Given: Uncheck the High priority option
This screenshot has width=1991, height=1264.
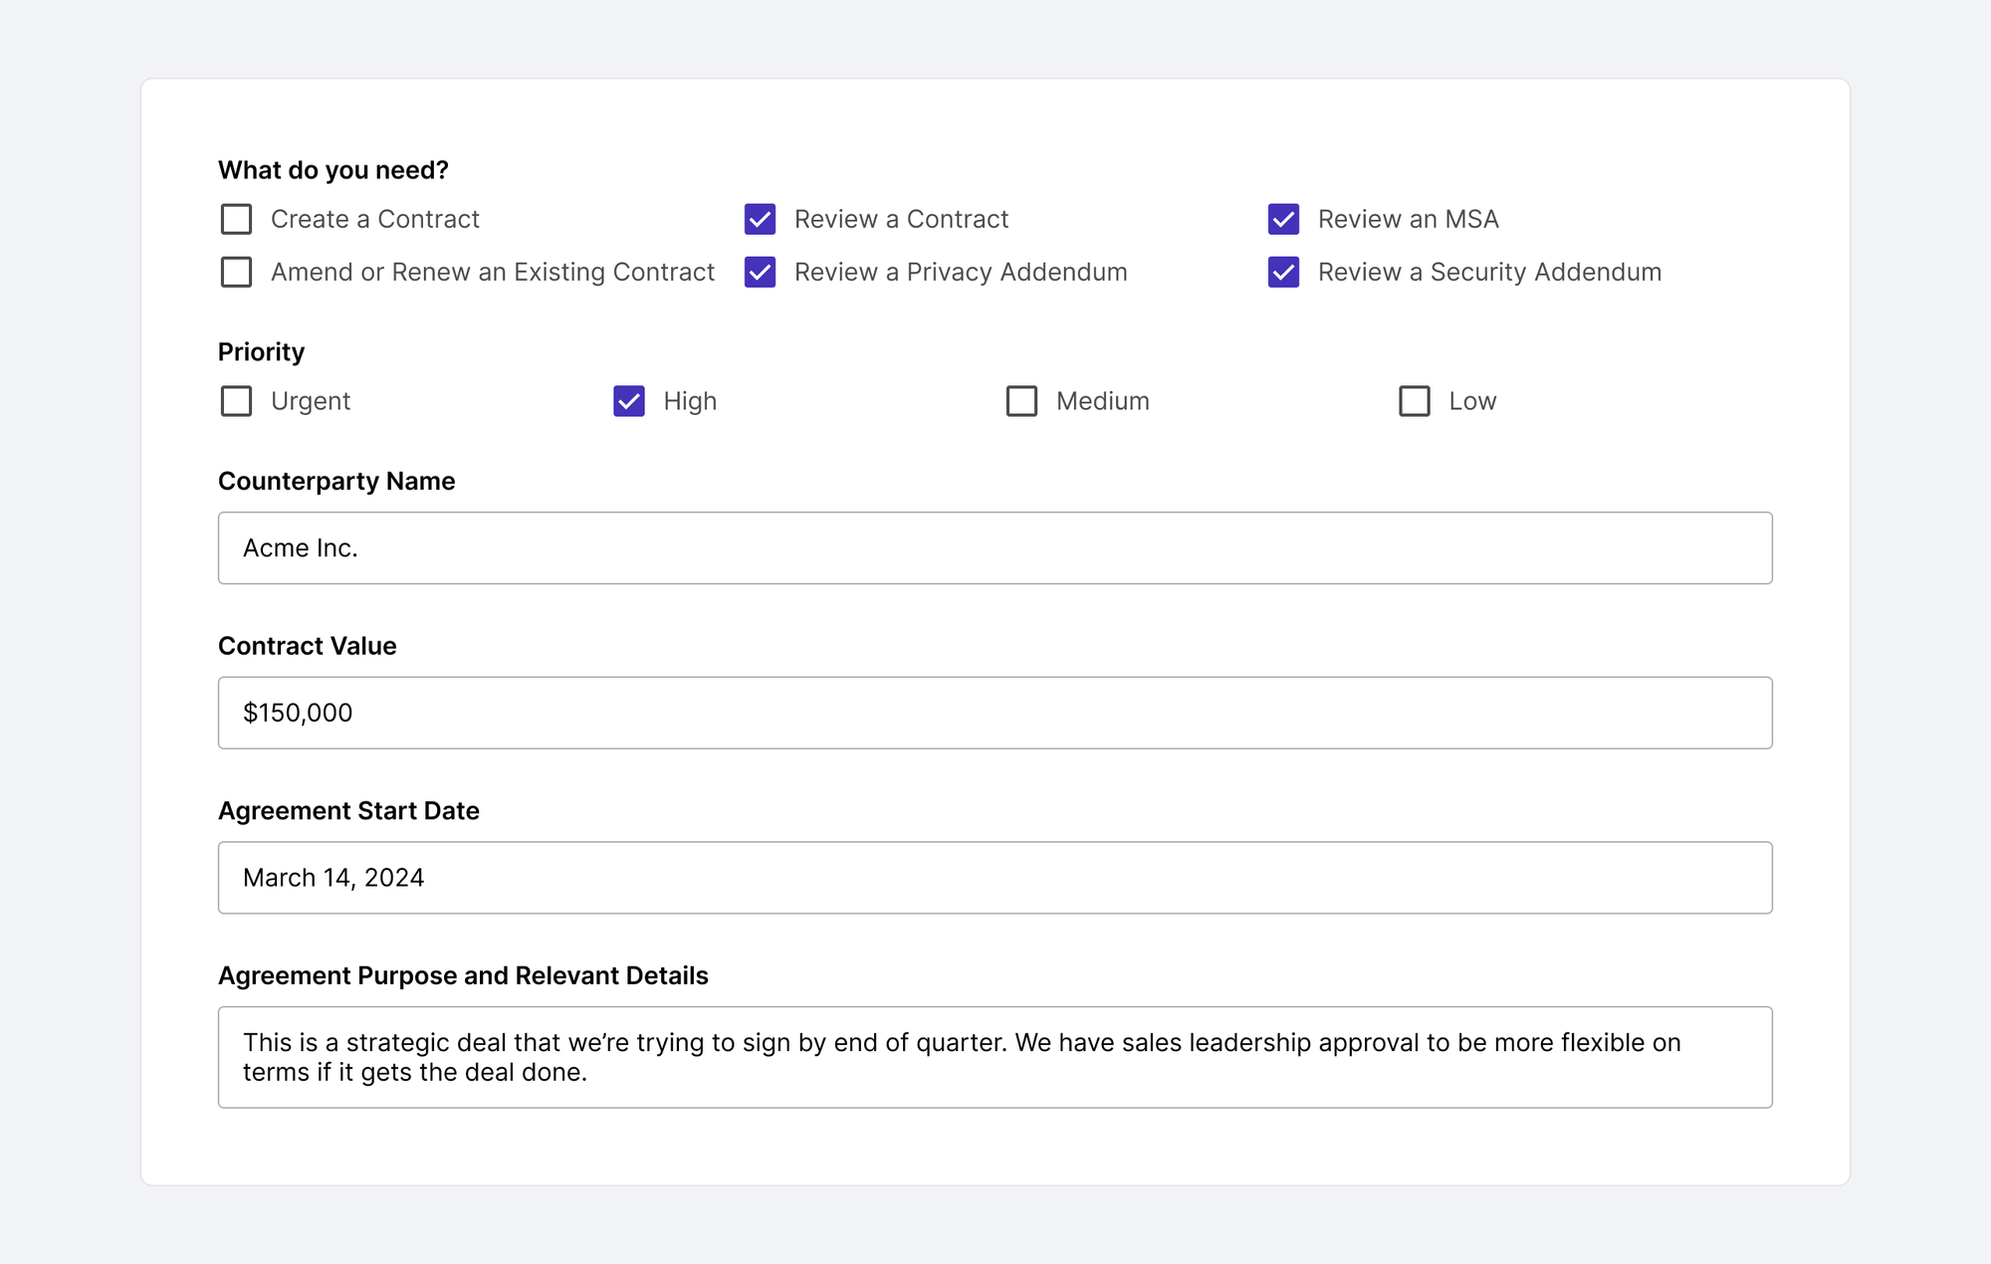Looking at the screenshot, I should (x=628, y=401).
